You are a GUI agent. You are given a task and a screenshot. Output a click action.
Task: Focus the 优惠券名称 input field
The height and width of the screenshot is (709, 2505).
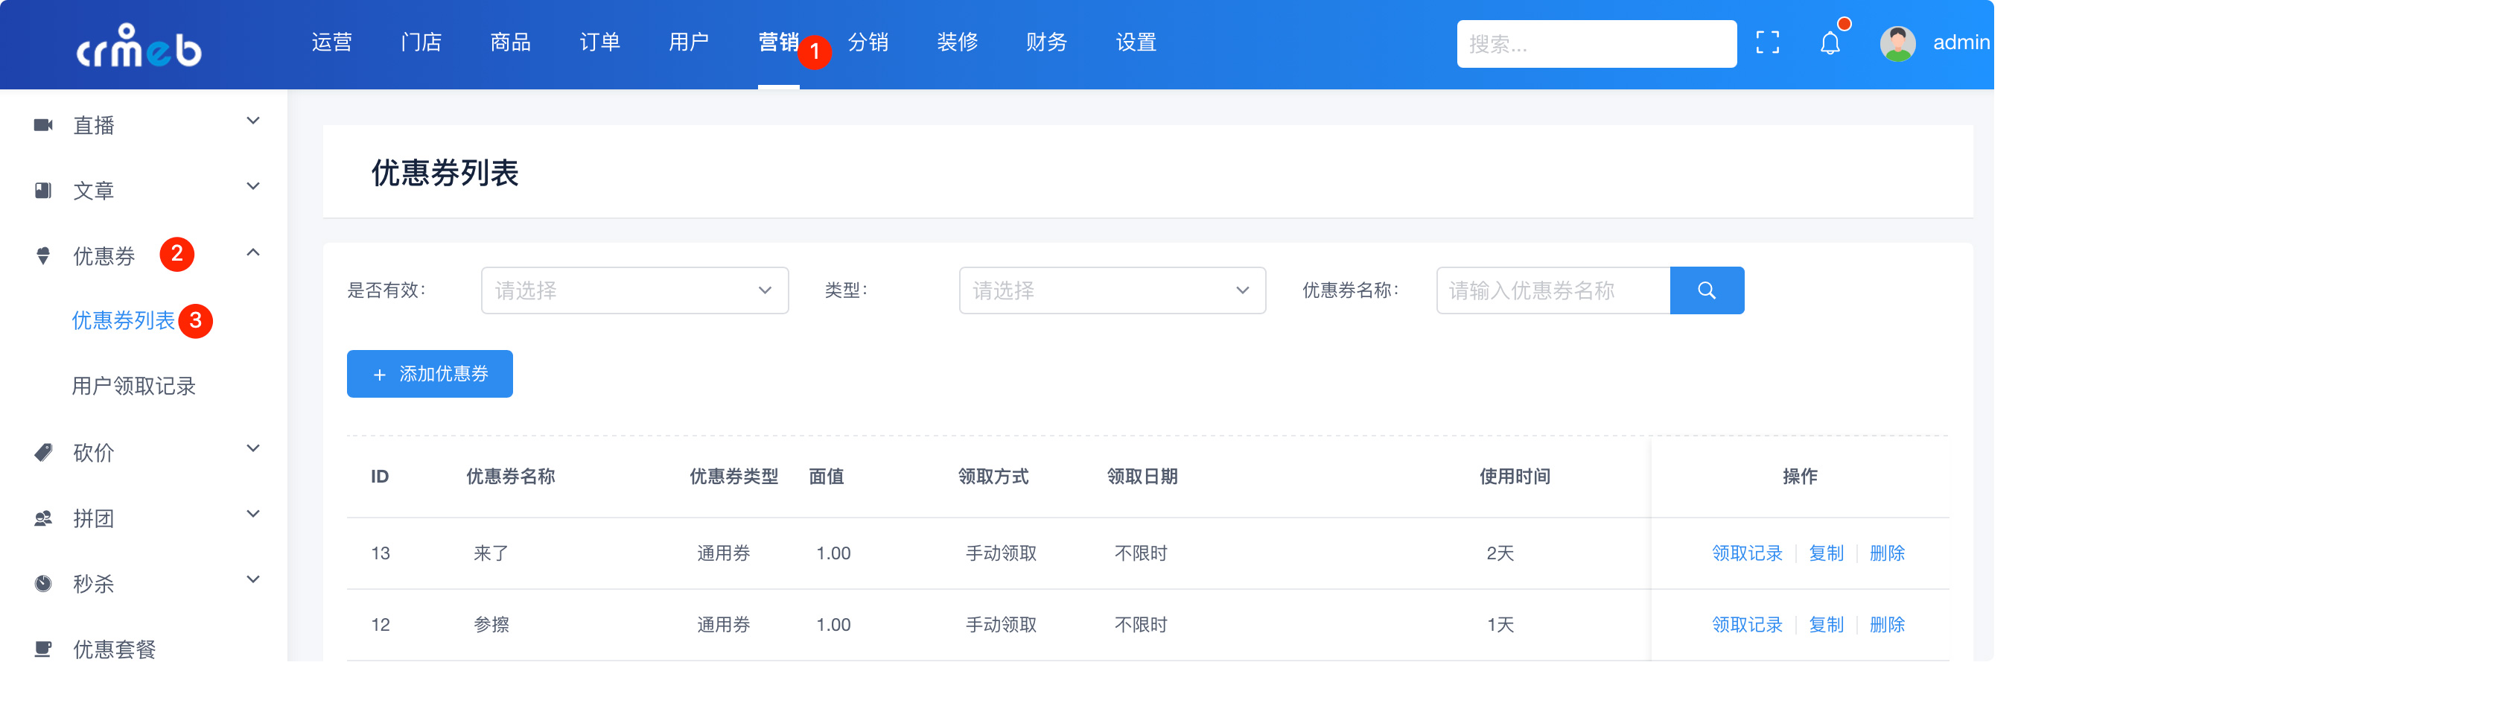[1553, 290]
